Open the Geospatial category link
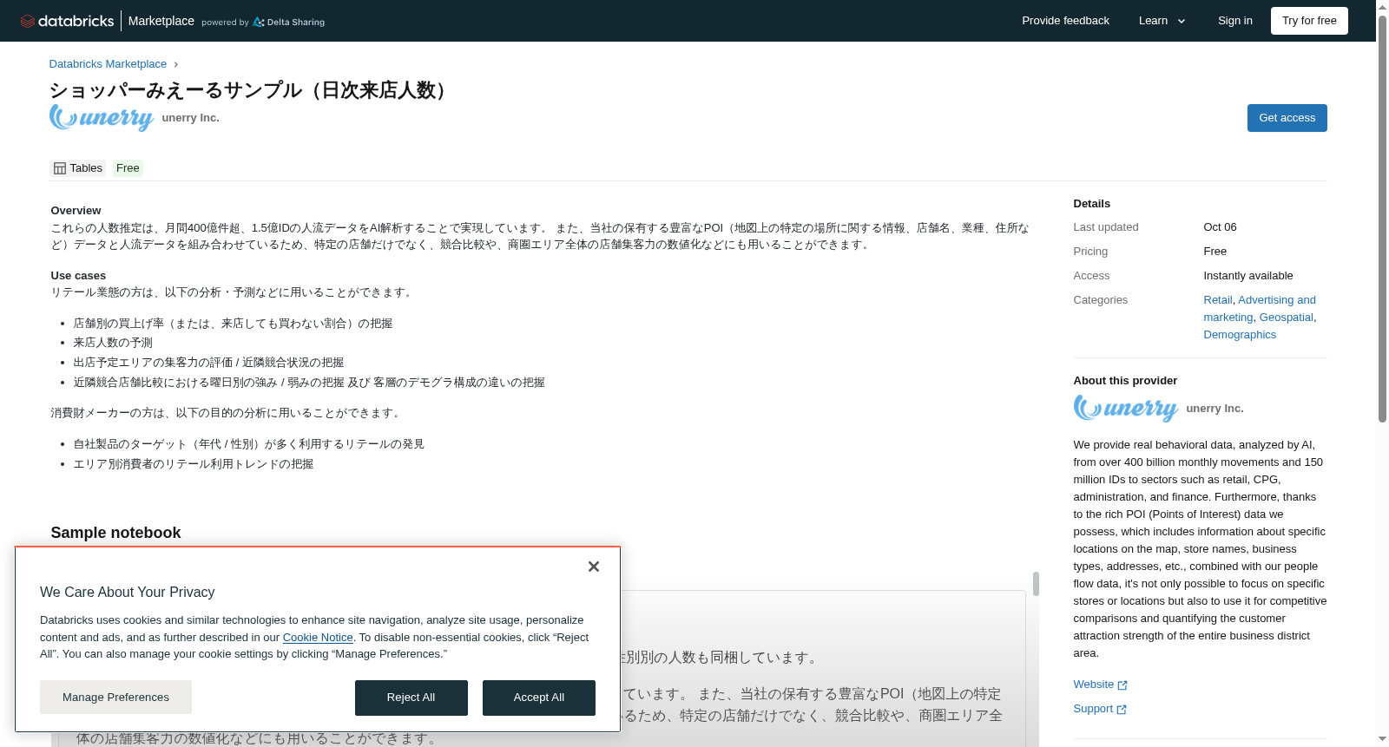Image resolution: width=1389 pixels, height=747 pixels. pyautogui.click(x=1286, y=318)
